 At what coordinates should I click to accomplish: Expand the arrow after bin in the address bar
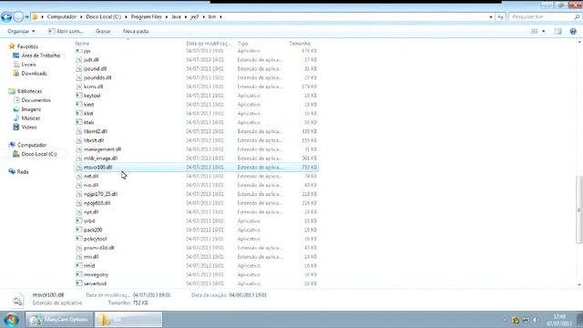click(220, 16)
